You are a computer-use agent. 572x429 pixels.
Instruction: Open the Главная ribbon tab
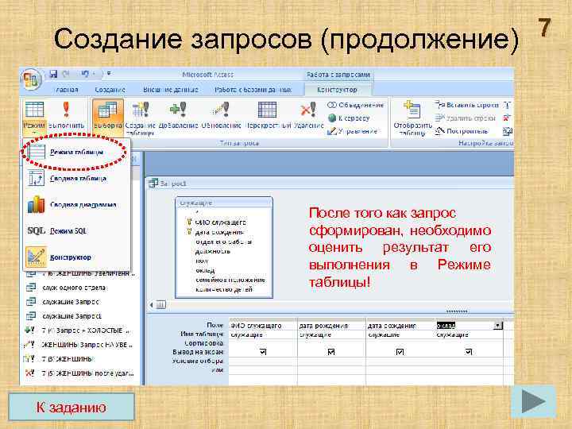(67, 90)
